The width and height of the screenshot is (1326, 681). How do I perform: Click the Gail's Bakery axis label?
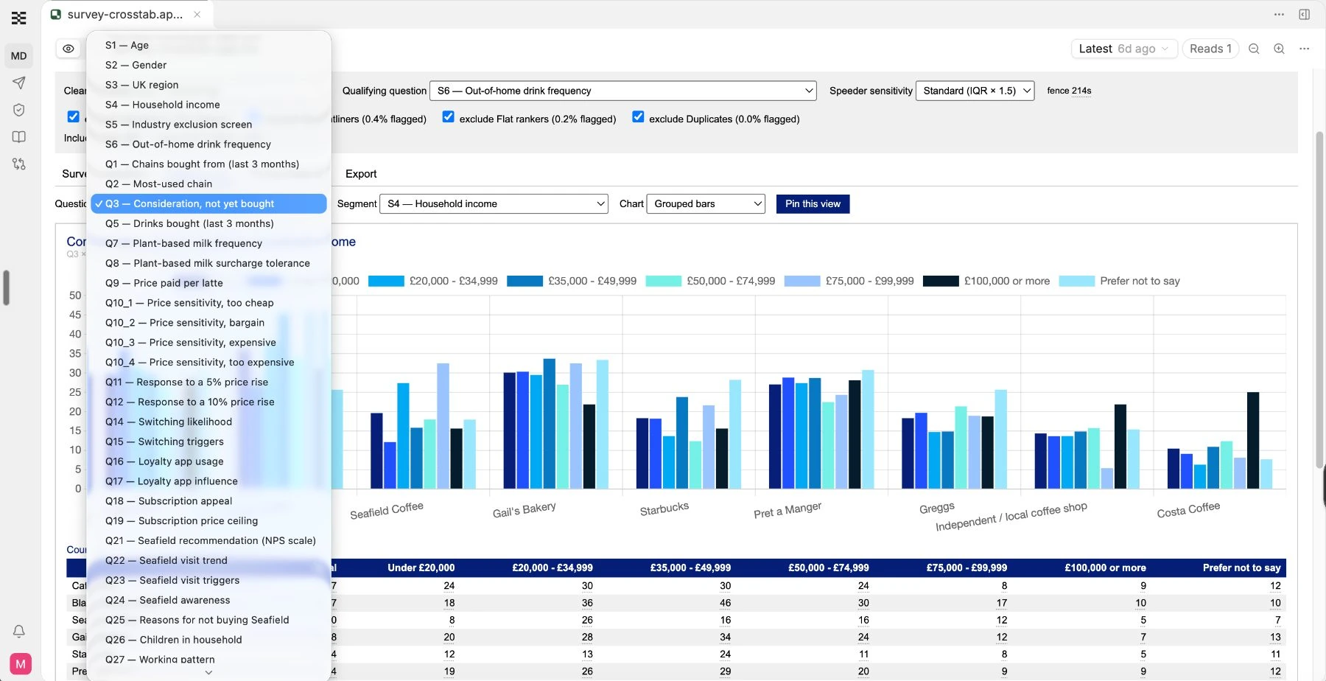524,510
